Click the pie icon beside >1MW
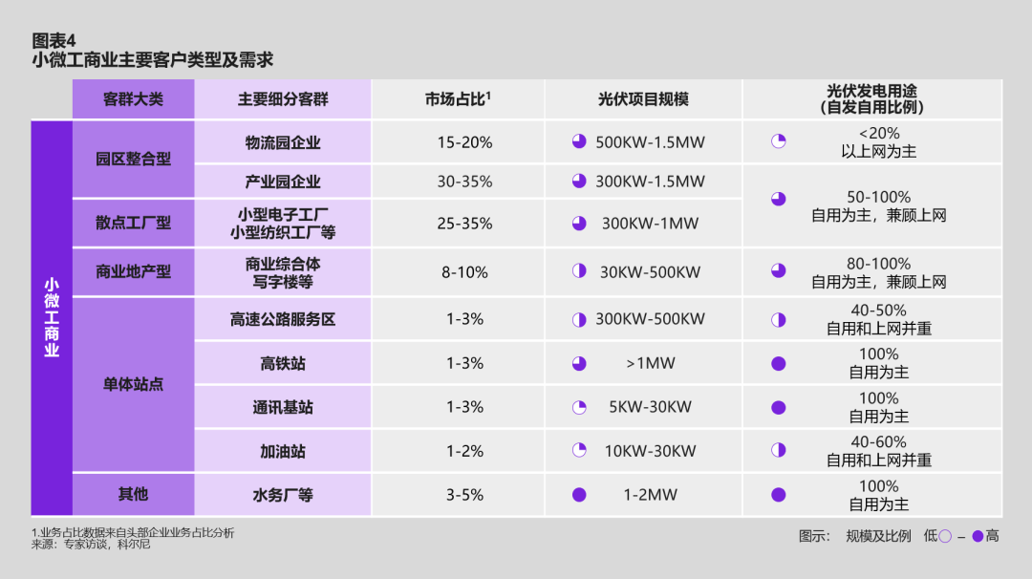Image resolution: width=1032 pixels, height=579 pixels. pyautogui.click(x=579, y=363)
